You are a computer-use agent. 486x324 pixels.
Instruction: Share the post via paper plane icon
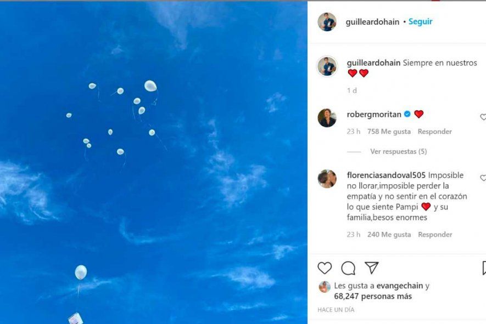(372, 268)
